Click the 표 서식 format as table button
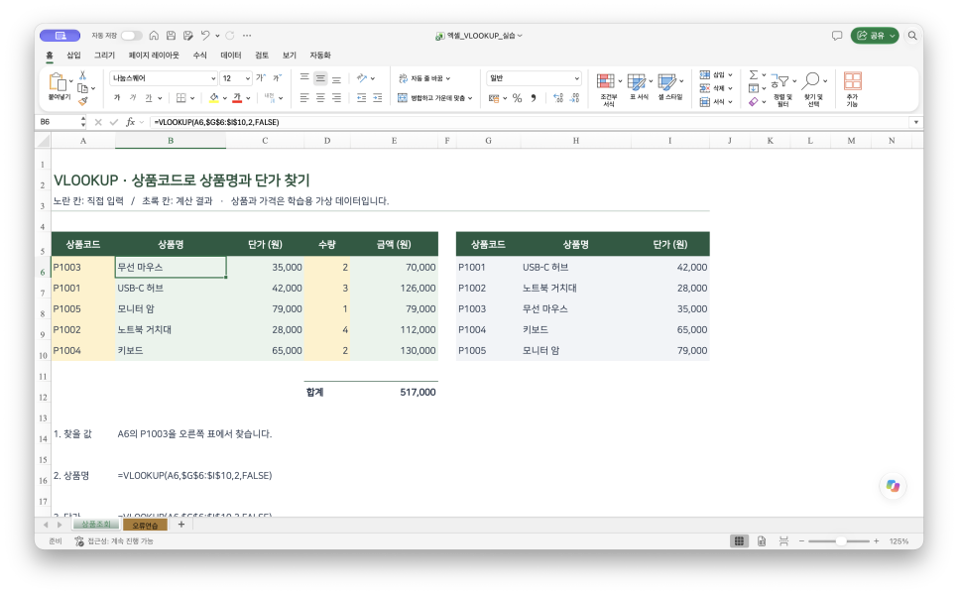This screenshot has height=595, width=958. [639, 89]
